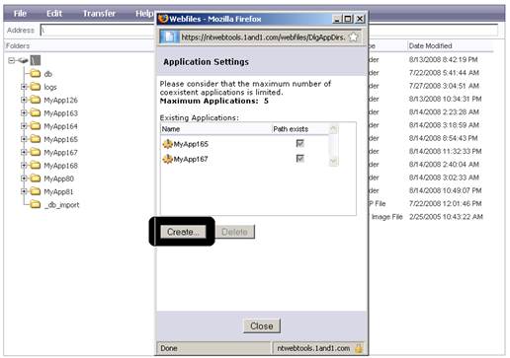
Task: Click the page icon beside the URL
Action: [170, 36]
